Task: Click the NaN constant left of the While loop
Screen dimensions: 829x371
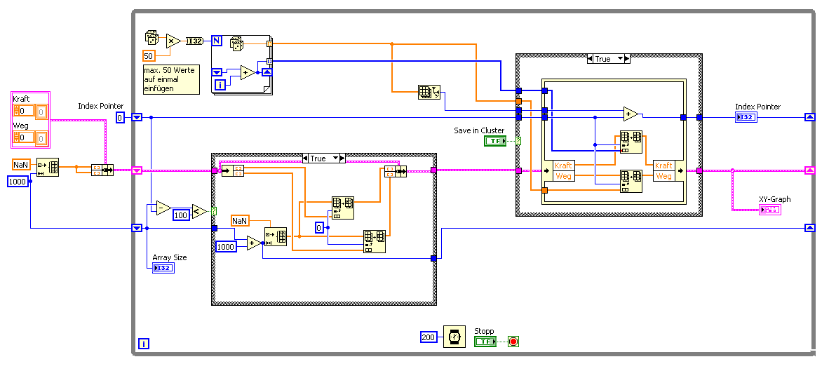Action: pyautogui.click(x=21, y=164)
